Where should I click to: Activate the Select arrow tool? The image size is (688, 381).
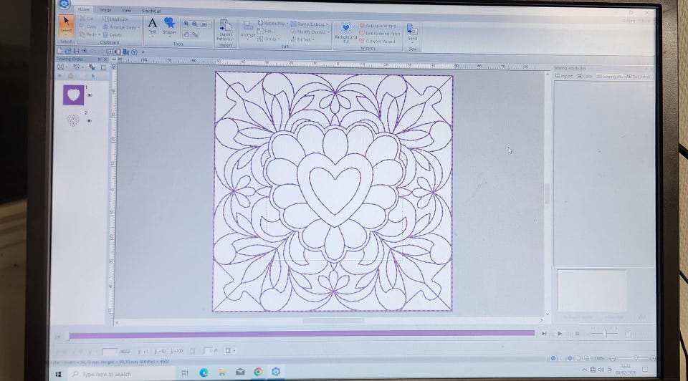[66, 24]
